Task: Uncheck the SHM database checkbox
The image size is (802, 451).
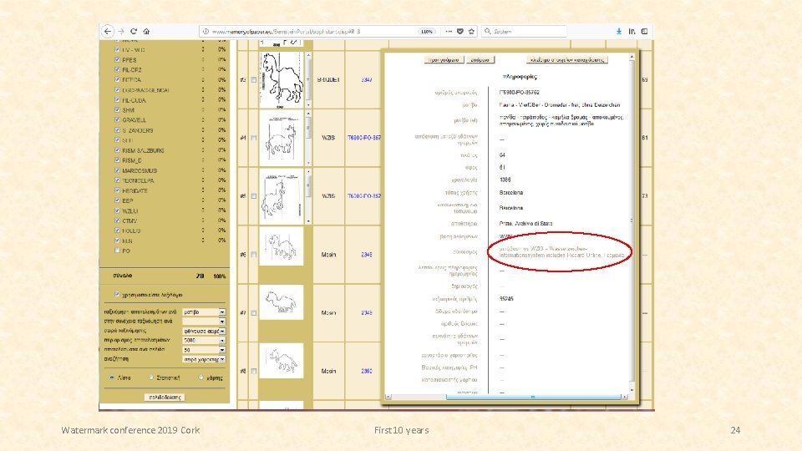Action: coord(117,110)
